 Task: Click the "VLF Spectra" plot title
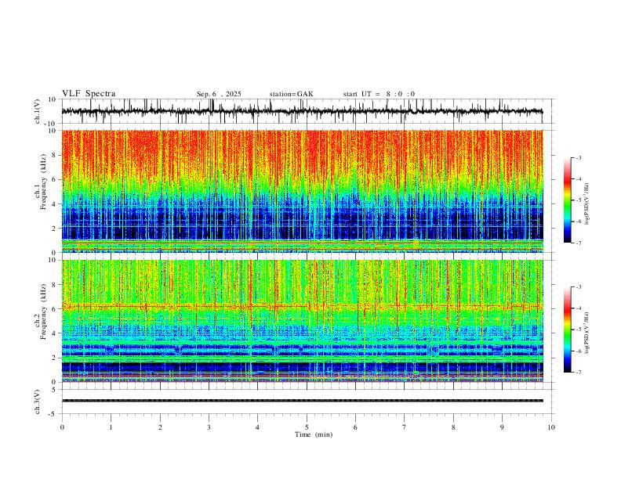click(x=89, y=94)
